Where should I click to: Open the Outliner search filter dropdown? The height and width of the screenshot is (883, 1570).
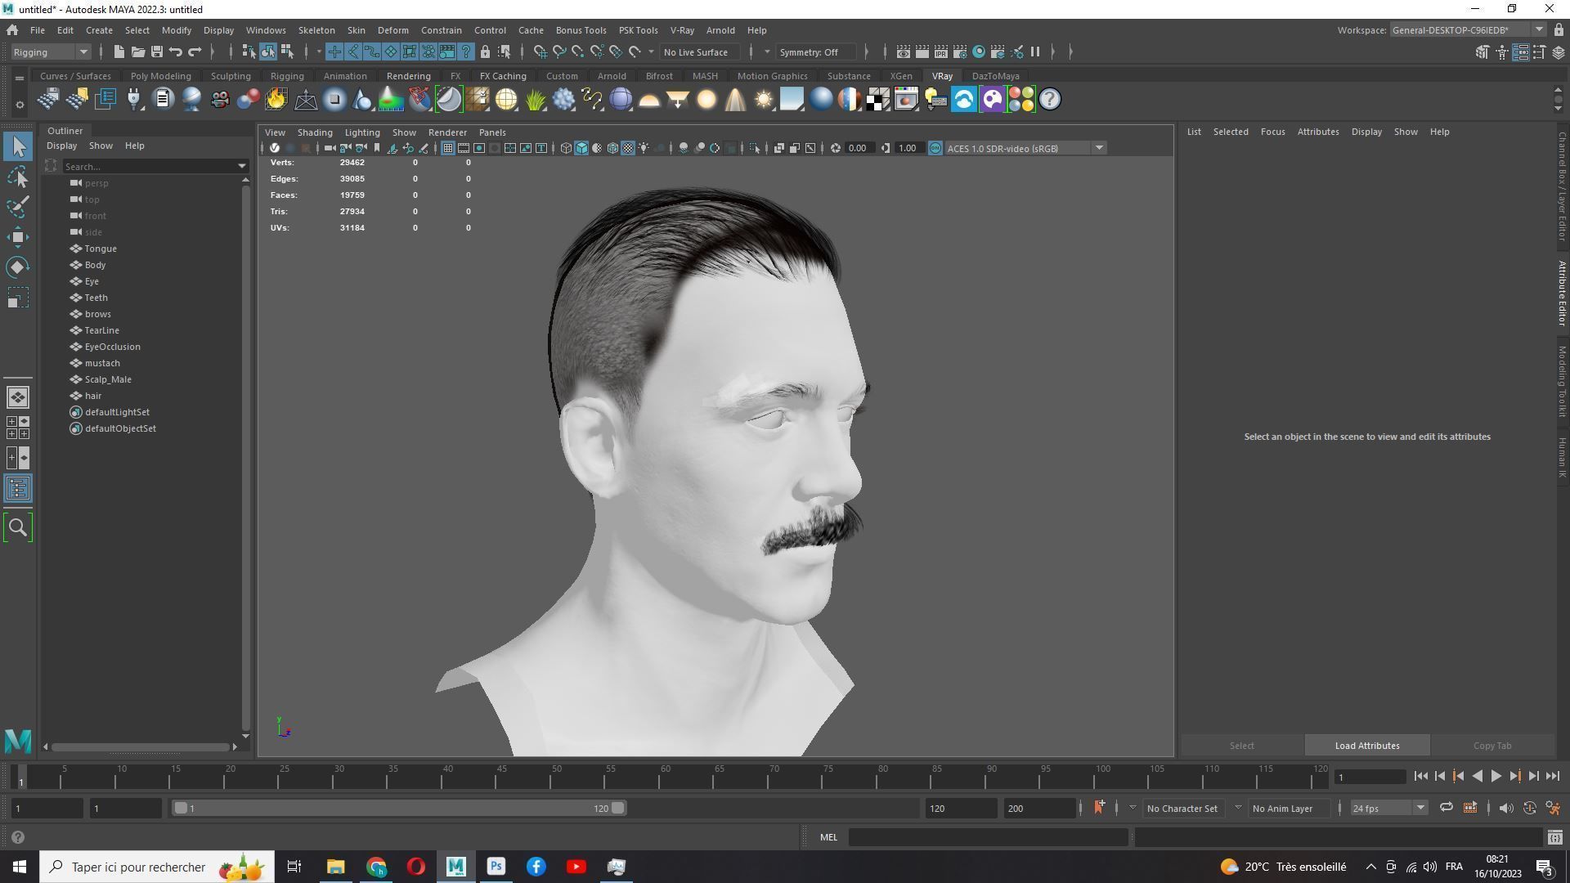click(x=242, y=166)
